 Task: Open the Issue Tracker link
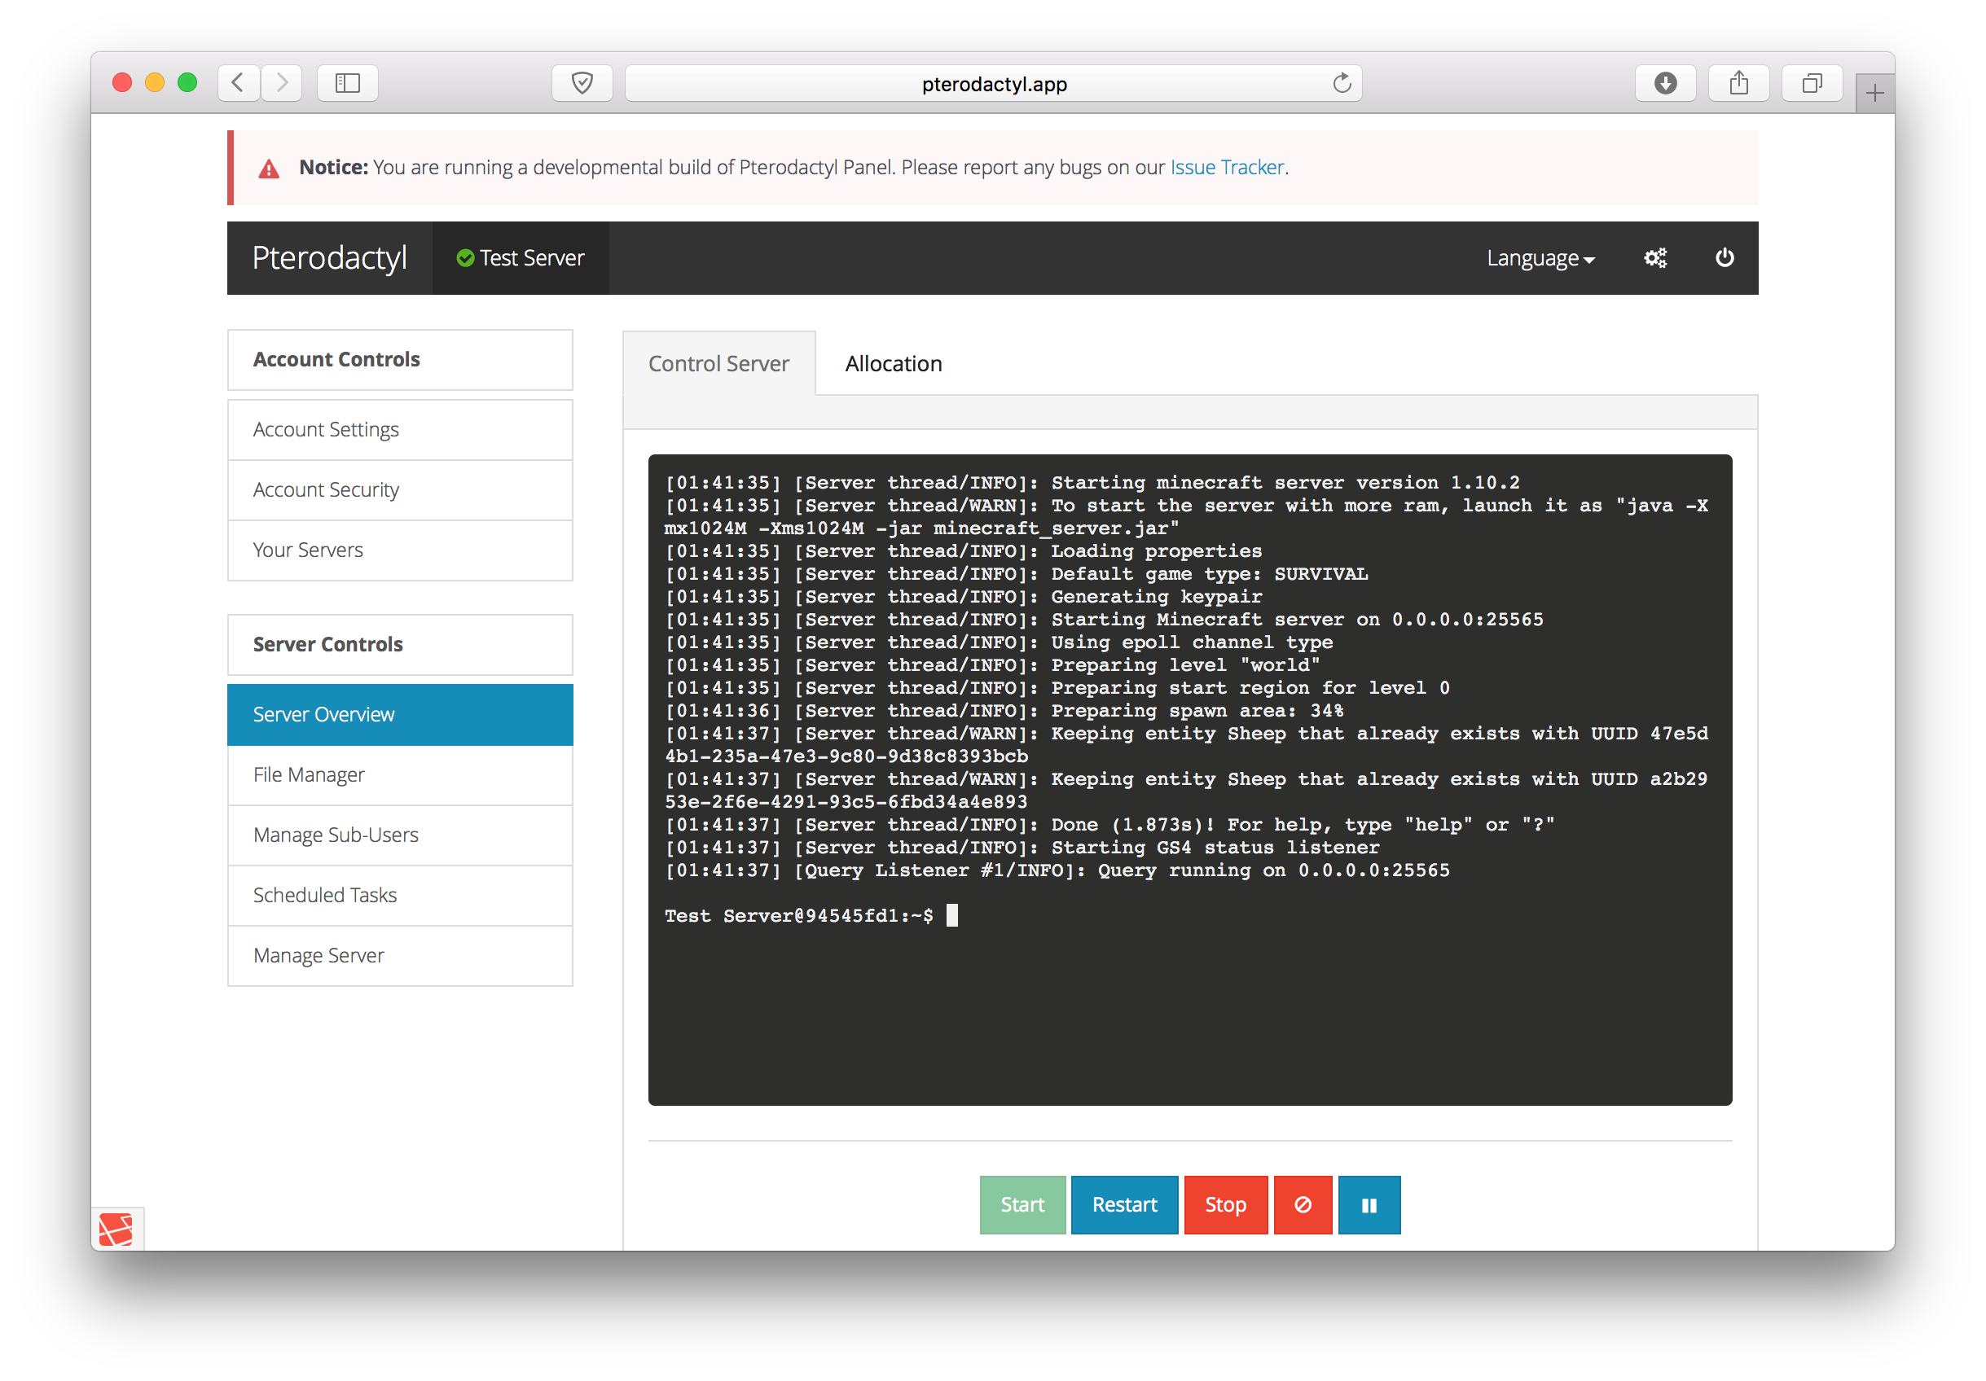pos(1226,167)
